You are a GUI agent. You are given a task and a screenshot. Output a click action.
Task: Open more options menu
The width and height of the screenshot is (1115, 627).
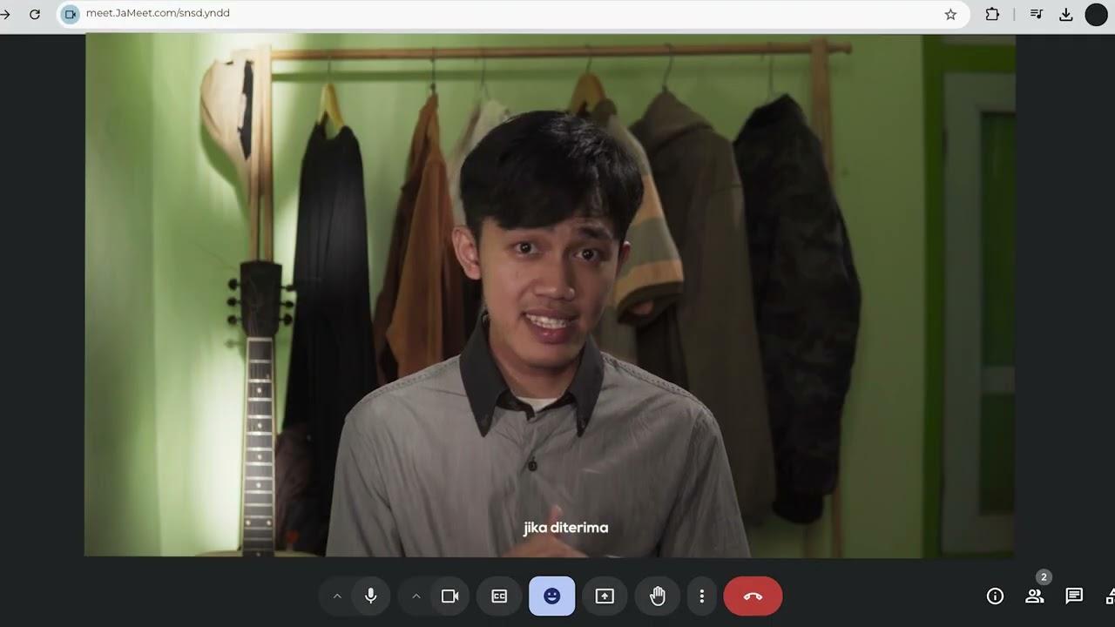701,597
